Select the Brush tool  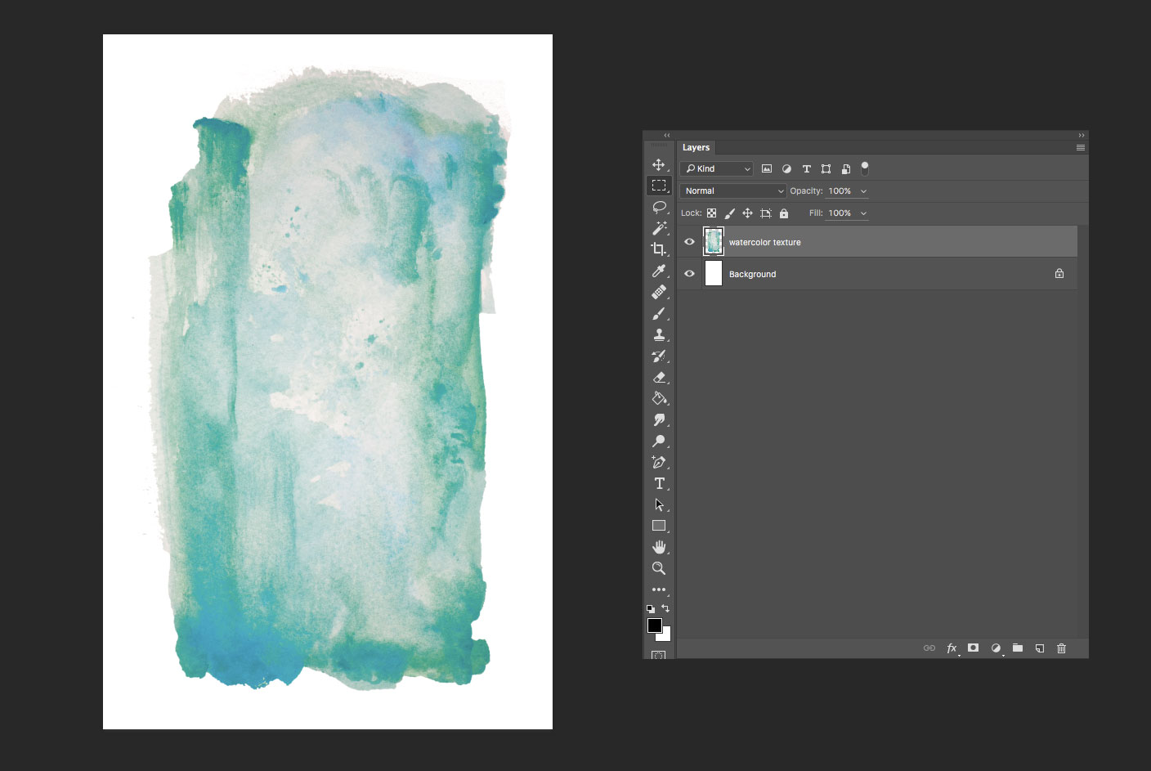point(660,313)
